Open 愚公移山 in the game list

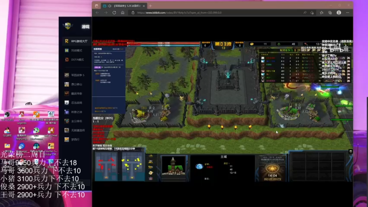[77, 84]
